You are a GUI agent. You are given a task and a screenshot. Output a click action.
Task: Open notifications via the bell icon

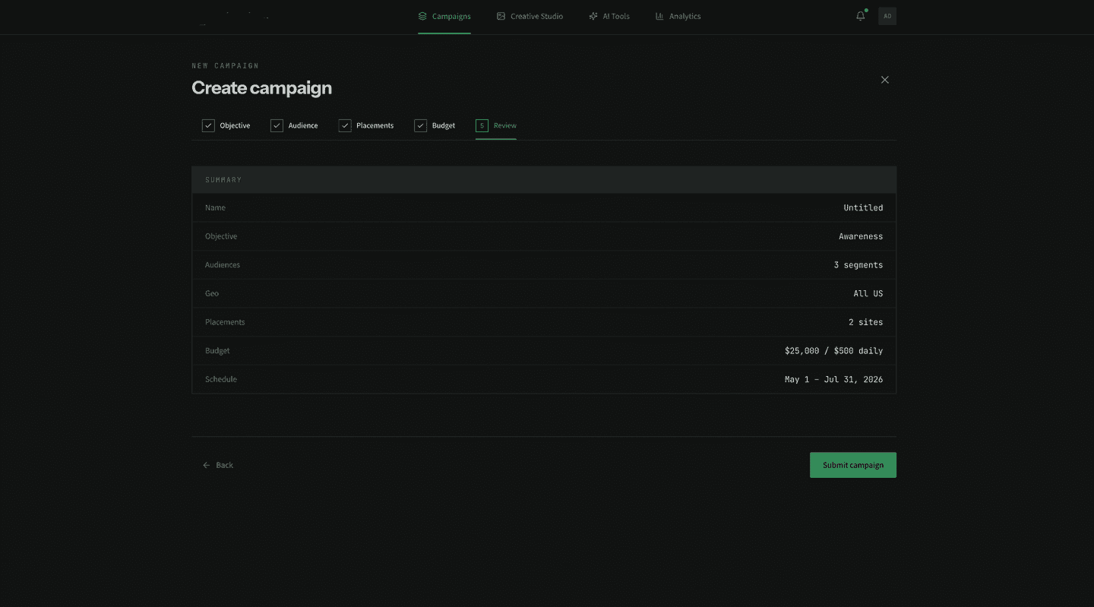point(860,16)
